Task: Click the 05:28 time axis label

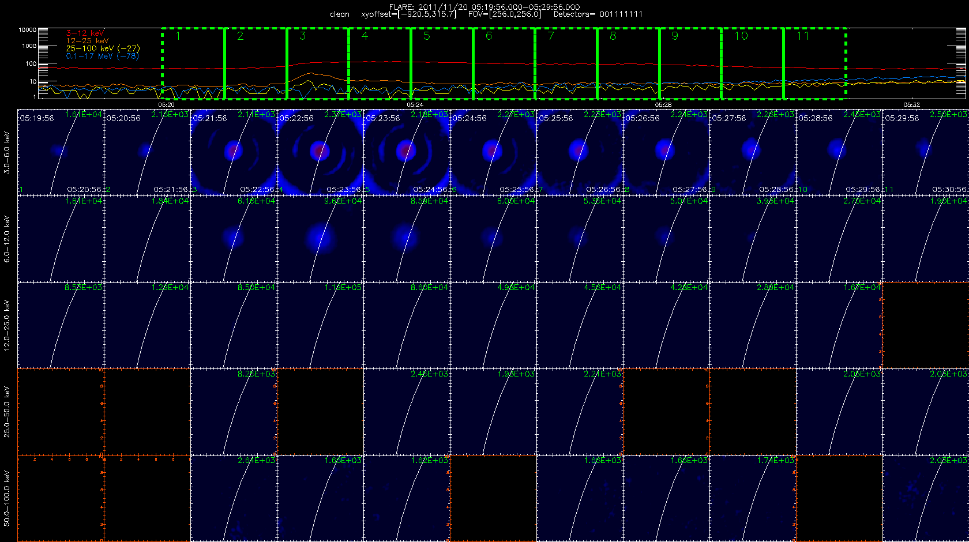Action: (x=663, y=105)
